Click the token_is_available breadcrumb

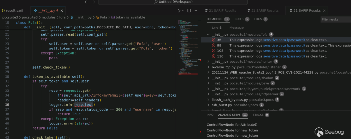(x=128, y=17)
